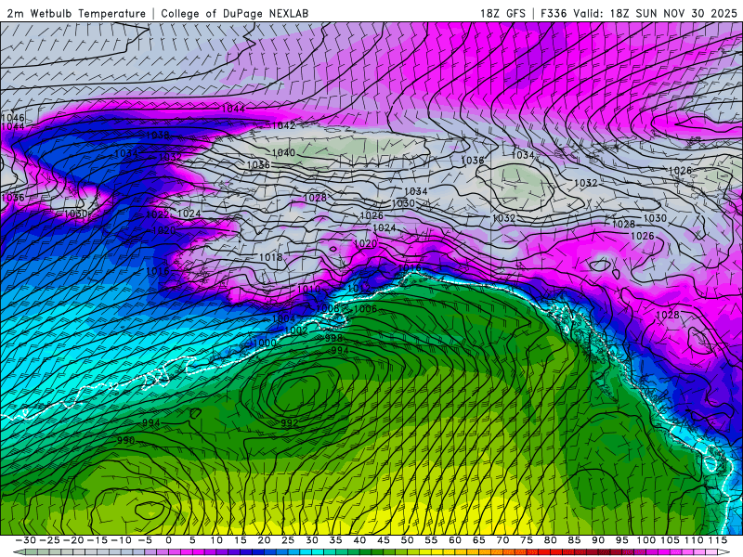Click the 1000 isobar label
The image size is (743, 557).
point(265,343)
